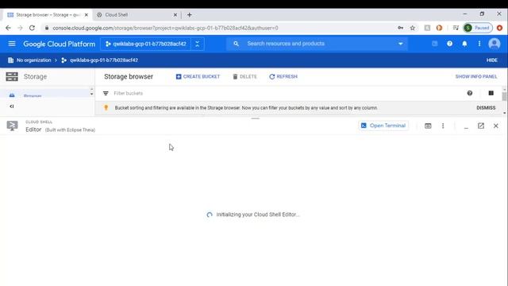The width and height of the screenshot is (508, 286).
Task: Click the orange browser extension icon
Action: point(439,28)
